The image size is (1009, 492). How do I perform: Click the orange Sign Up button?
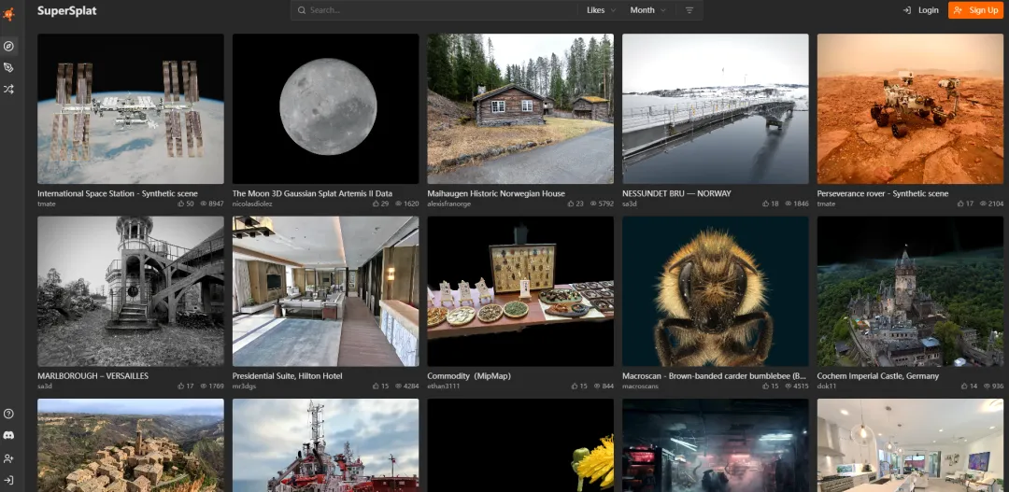pos(975,10)
